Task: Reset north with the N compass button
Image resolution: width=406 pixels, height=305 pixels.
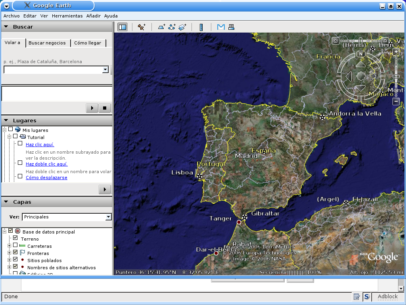Action: click(x=360, y=54)
